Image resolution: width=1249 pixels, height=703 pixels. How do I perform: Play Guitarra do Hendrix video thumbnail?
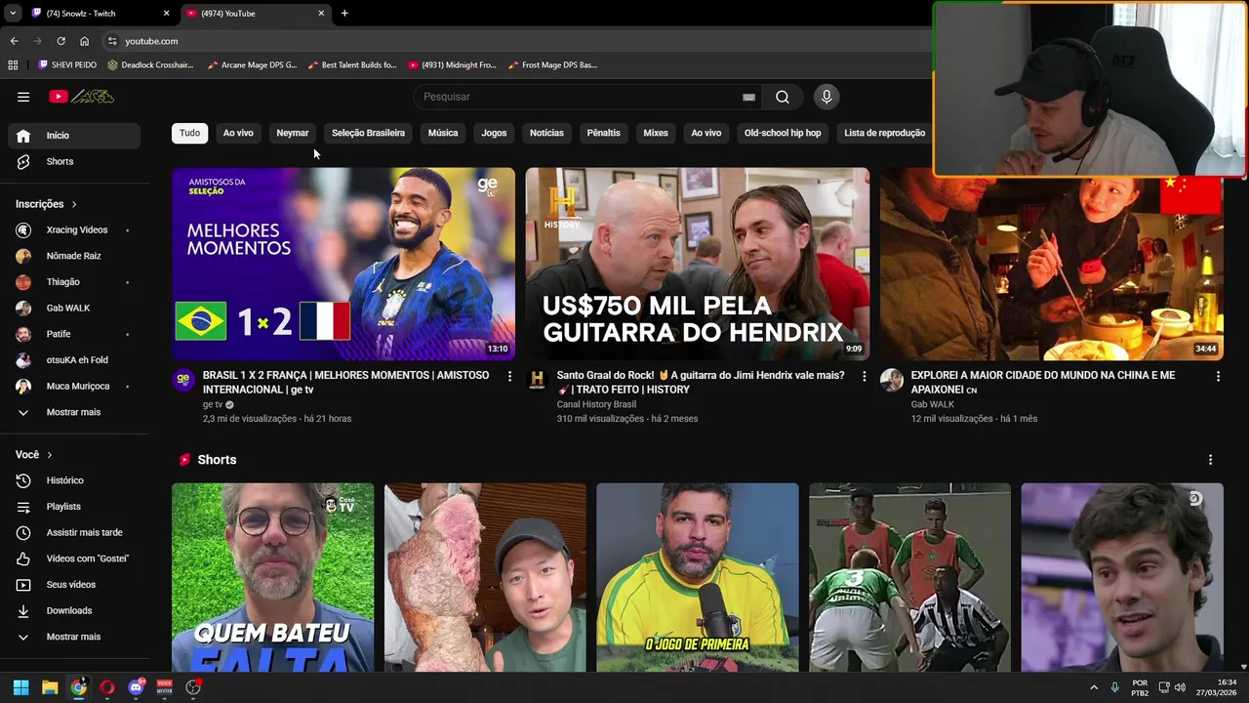click(698, 264)
